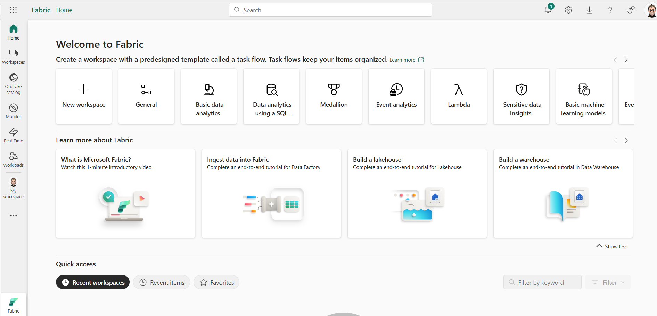This screenshot has height=316, width=657.
Task: Focus the top Search box
Action: (x=330, y=10)
